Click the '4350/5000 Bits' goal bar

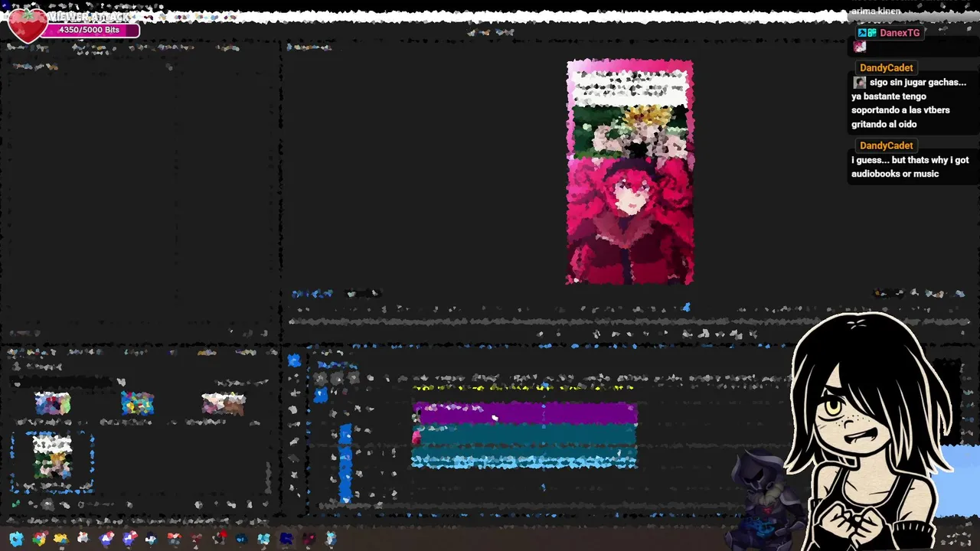(x=90, y=30)
